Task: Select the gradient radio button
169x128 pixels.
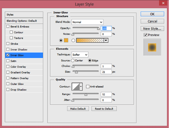Action: pos(73,40)
